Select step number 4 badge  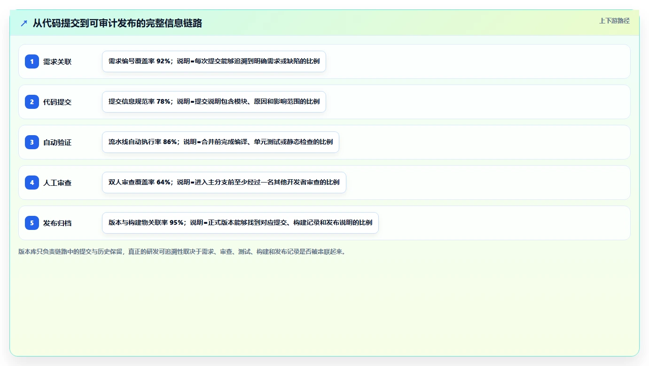[x=32, y=183]
